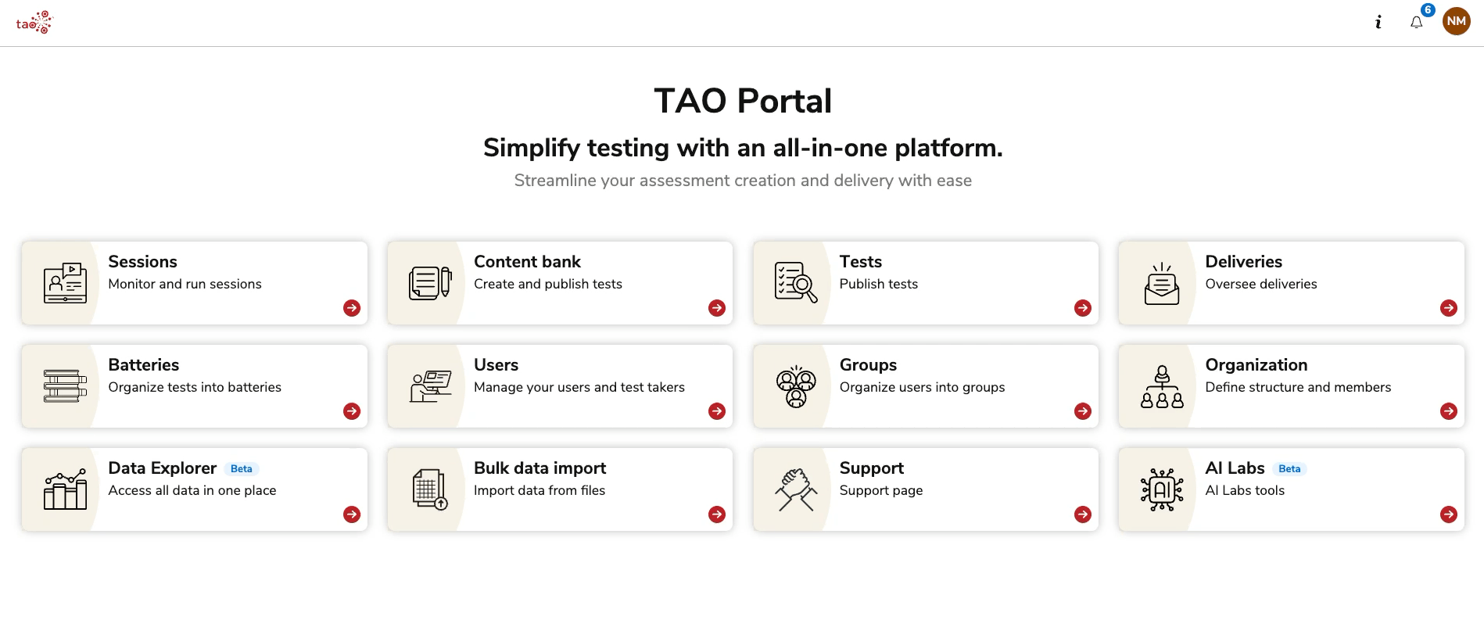Click the AI Labs chip icon
1484x638 pixels.
click(1162, 489)
